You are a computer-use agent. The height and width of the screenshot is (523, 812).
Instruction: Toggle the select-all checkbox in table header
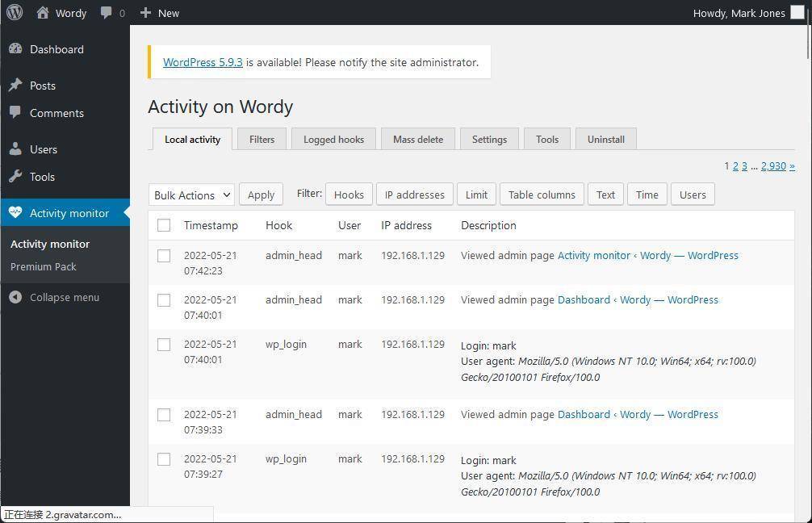click(164, 225)
